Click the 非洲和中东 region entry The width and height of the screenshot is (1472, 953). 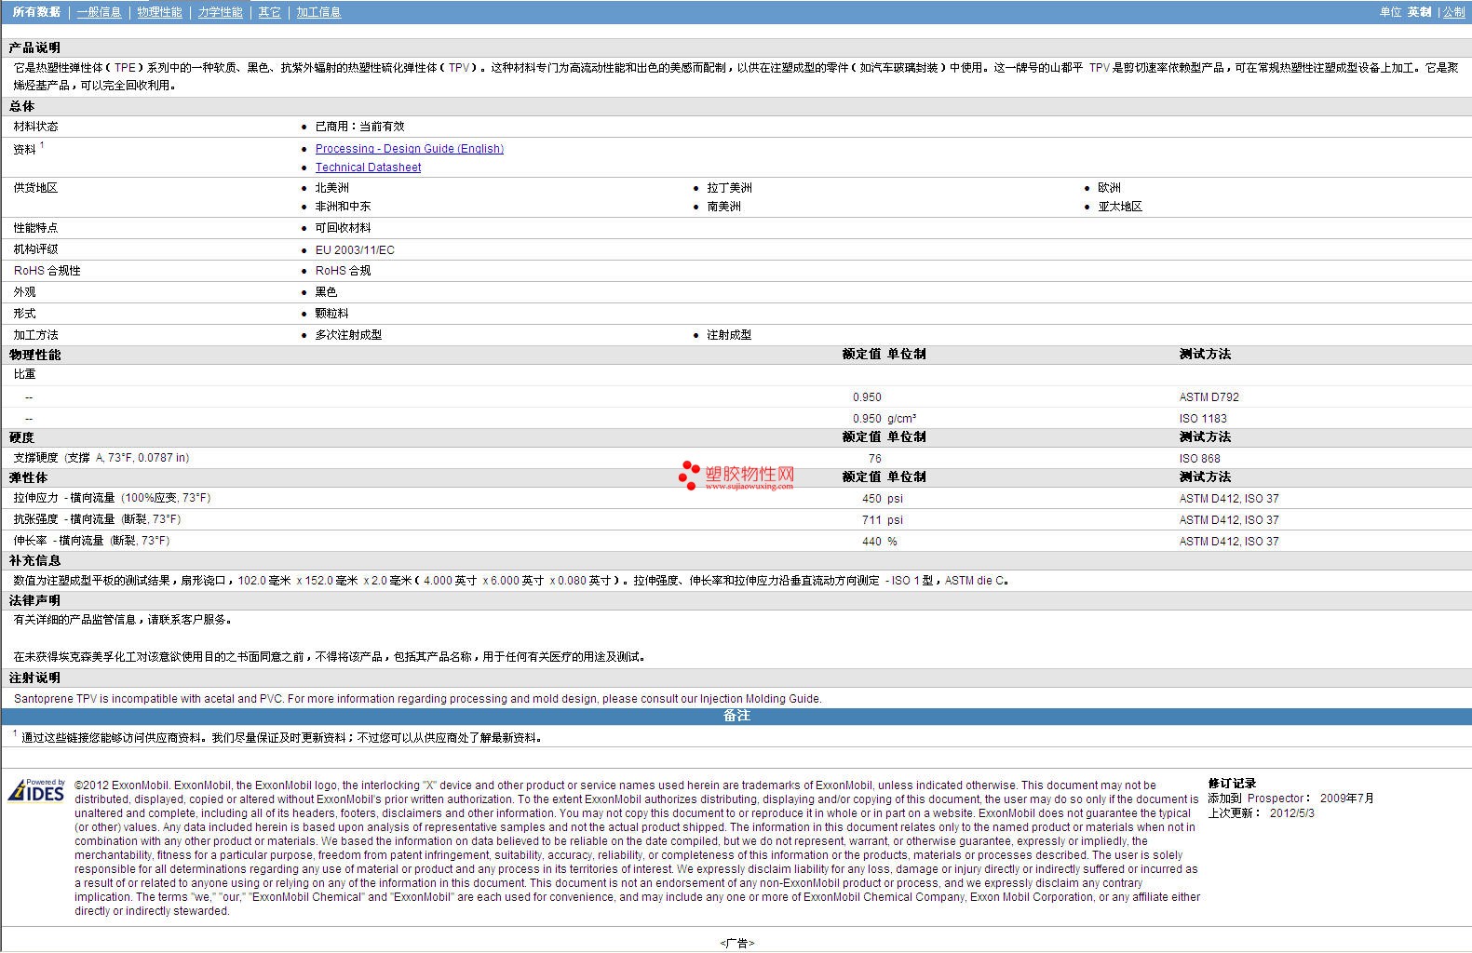[x=343, y=207]
